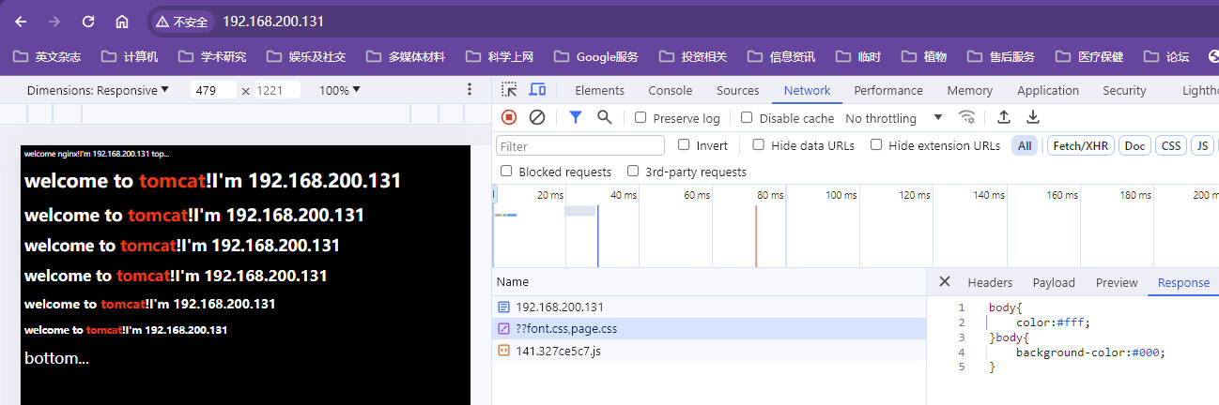
Task: Open the 100% zoom dropdown
Action: (x=340, y=90)
